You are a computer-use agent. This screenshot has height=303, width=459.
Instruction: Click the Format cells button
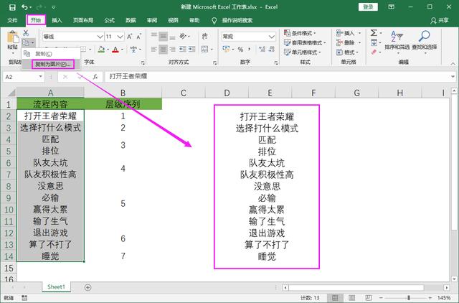pyautogui.click(x=347, y=52)
